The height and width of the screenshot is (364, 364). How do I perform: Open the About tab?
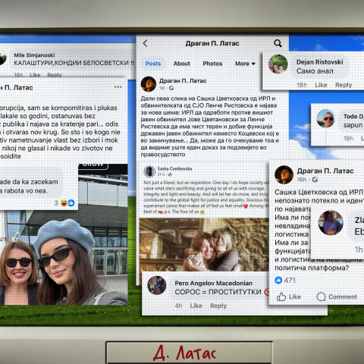[181, 64]
